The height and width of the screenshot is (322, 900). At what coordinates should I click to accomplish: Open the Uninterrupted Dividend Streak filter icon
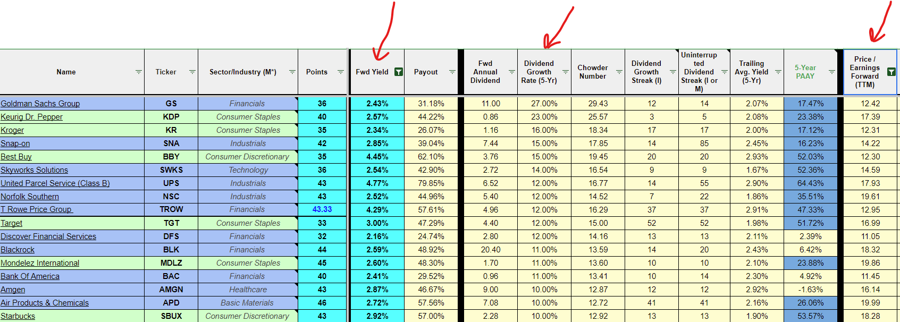(724, 72)
